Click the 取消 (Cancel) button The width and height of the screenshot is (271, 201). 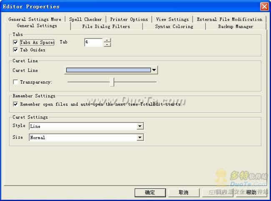pos(183,193)
